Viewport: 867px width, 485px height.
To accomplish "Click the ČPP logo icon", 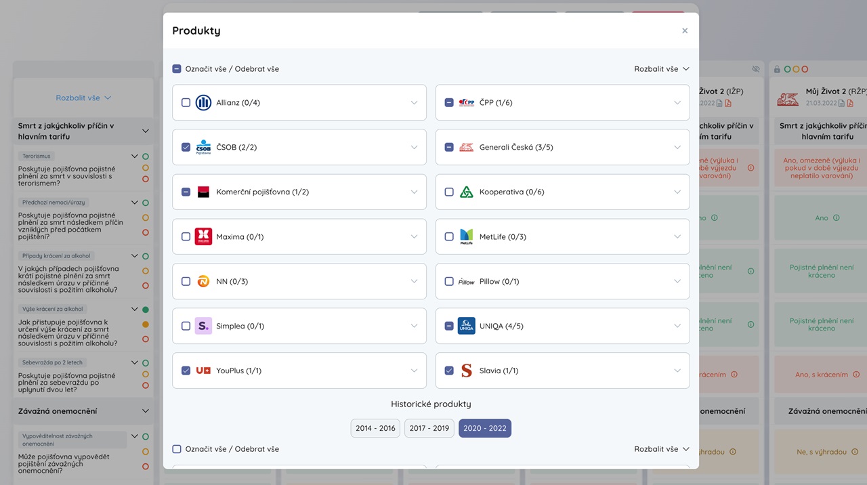I will coord(466,102).
